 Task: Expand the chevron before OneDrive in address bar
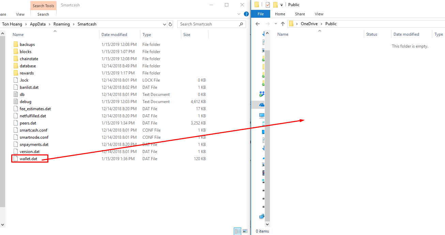[297, 24]
